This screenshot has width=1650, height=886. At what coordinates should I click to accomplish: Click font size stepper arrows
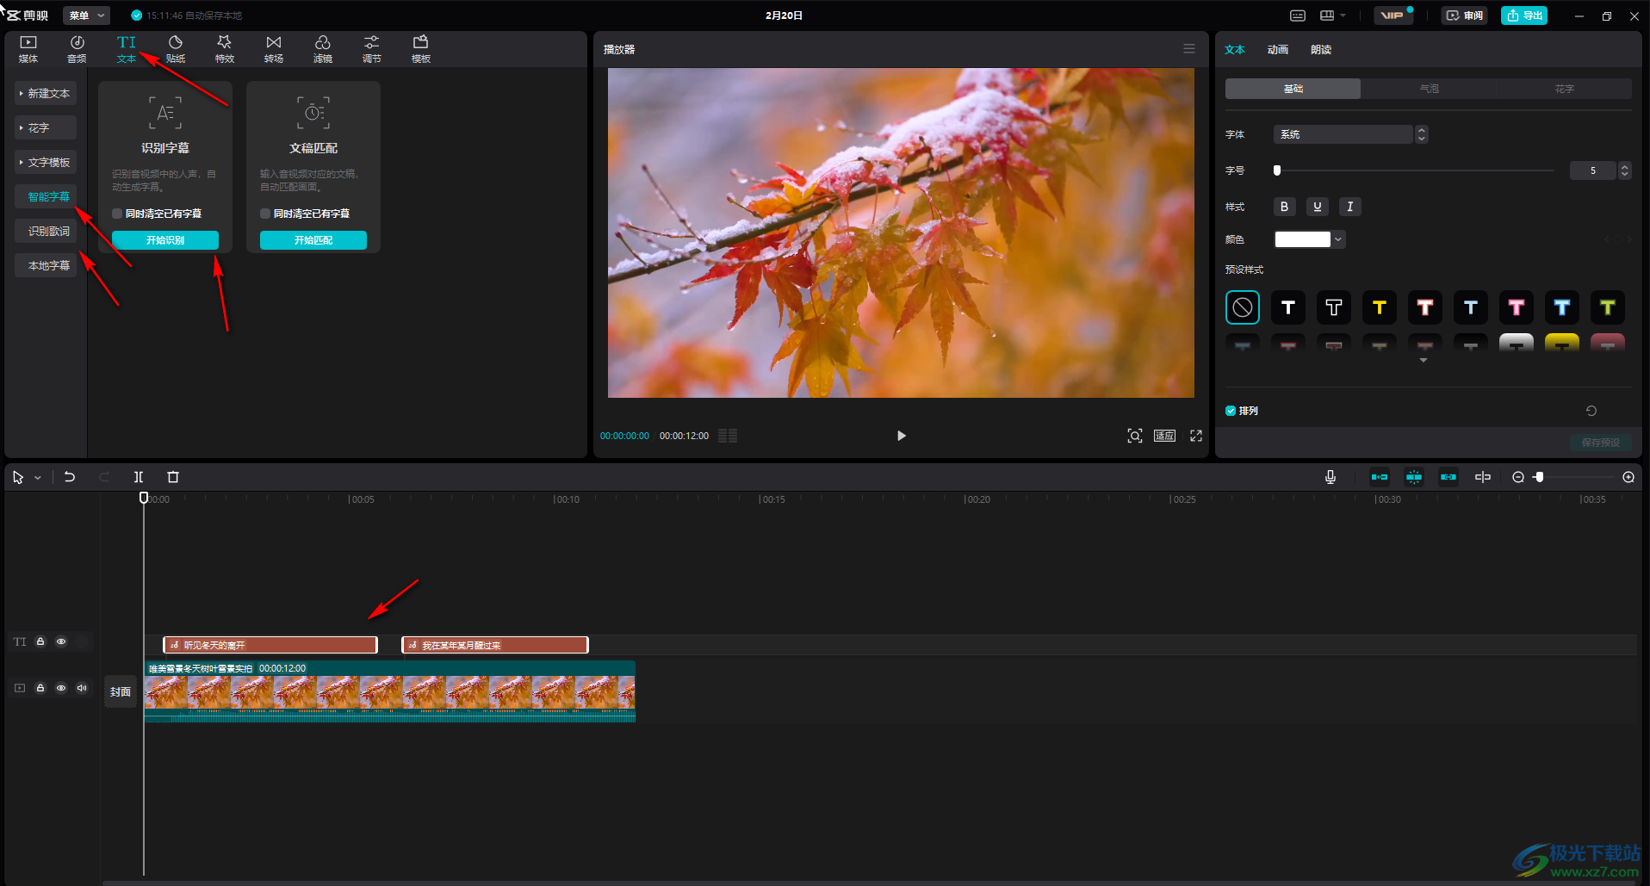pos(1624,170)
